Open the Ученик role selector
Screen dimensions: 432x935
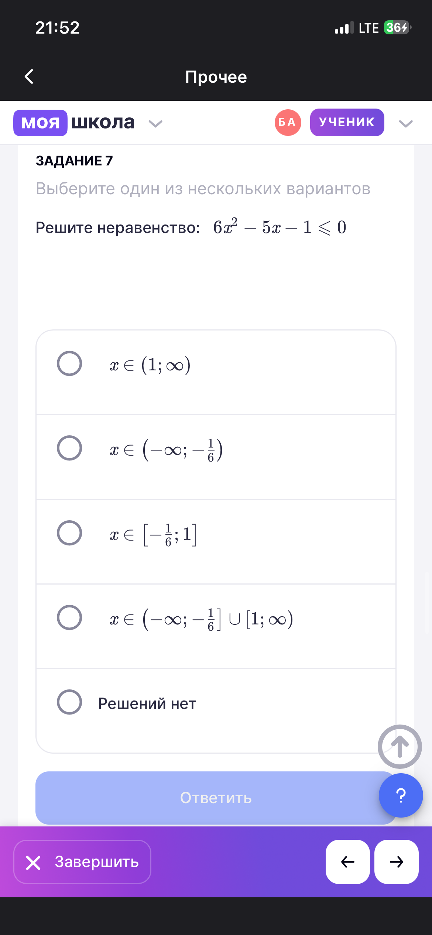347,123
